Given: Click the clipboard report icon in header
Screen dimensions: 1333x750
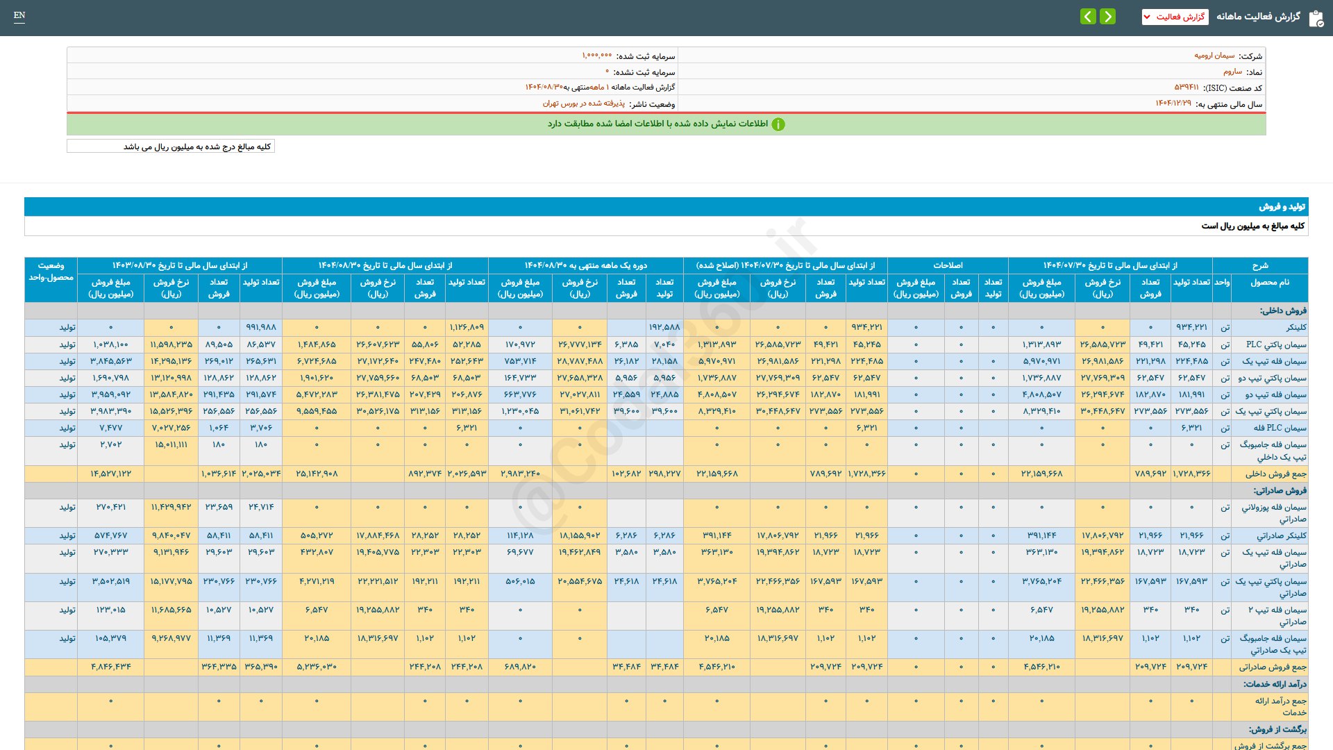Looking at the screenshot, I should point(1316,18).
